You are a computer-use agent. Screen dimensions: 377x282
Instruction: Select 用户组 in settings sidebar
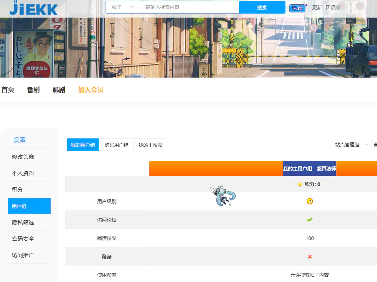point(29,206)
